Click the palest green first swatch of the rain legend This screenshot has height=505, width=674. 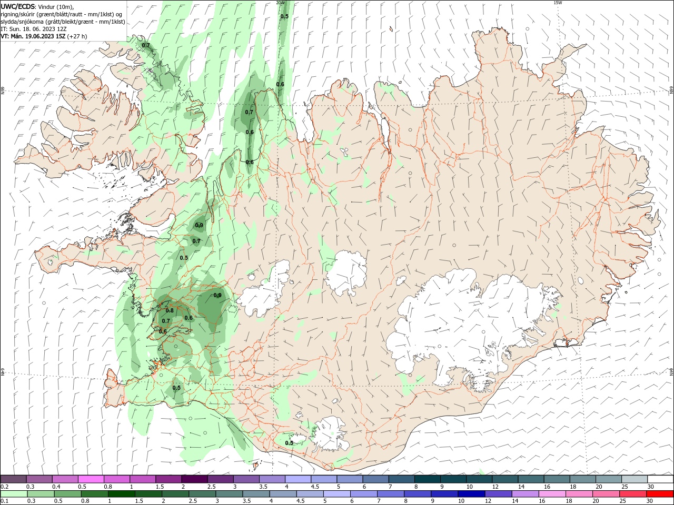(14, 494)
